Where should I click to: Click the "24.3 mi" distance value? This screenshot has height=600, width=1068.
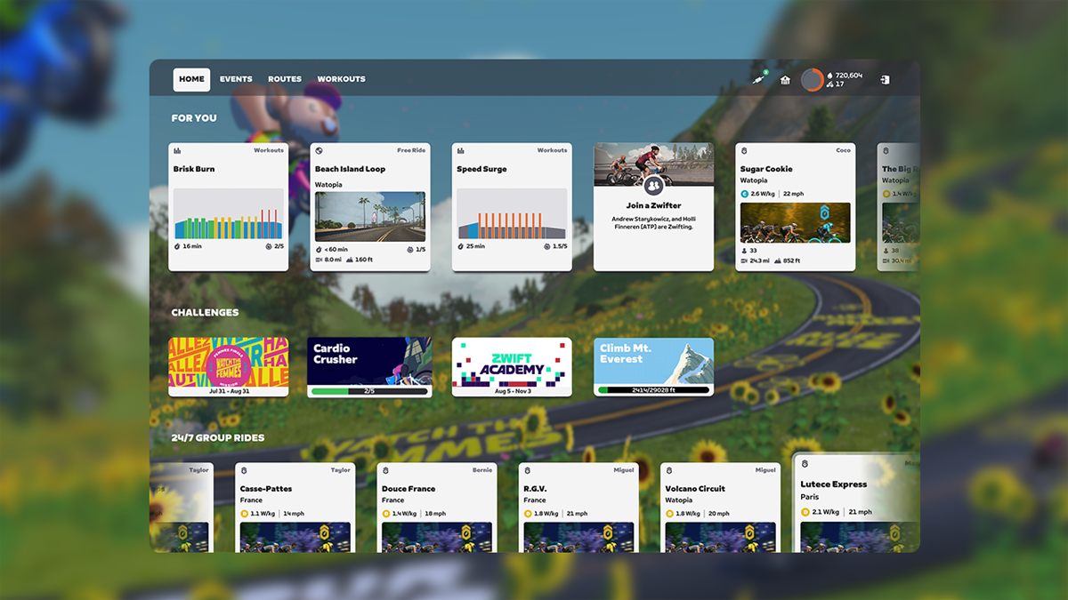click(x=760, y=260)
